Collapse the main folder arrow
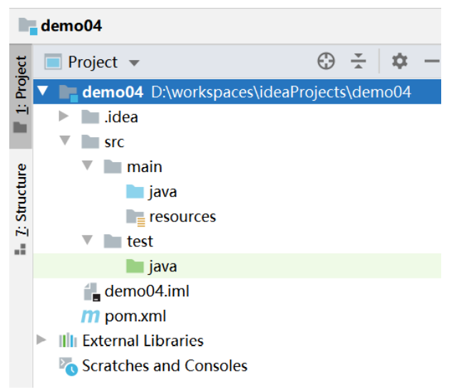 point(87,165)
